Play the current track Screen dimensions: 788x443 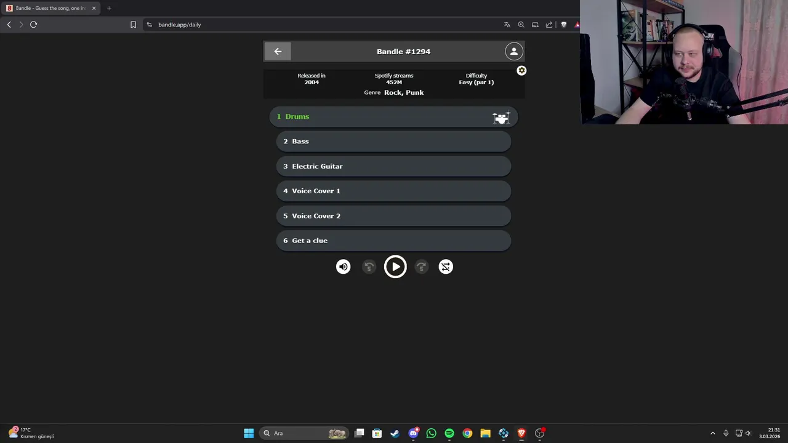coord(395,267)
